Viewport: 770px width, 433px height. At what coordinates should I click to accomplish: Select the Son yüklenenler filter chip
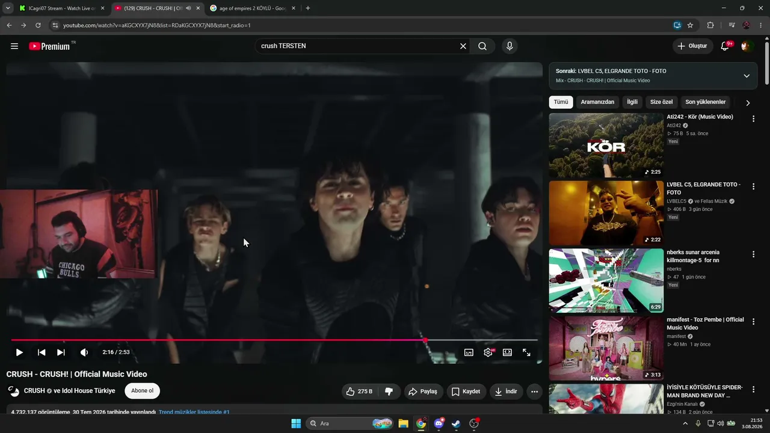pos(706,102)
